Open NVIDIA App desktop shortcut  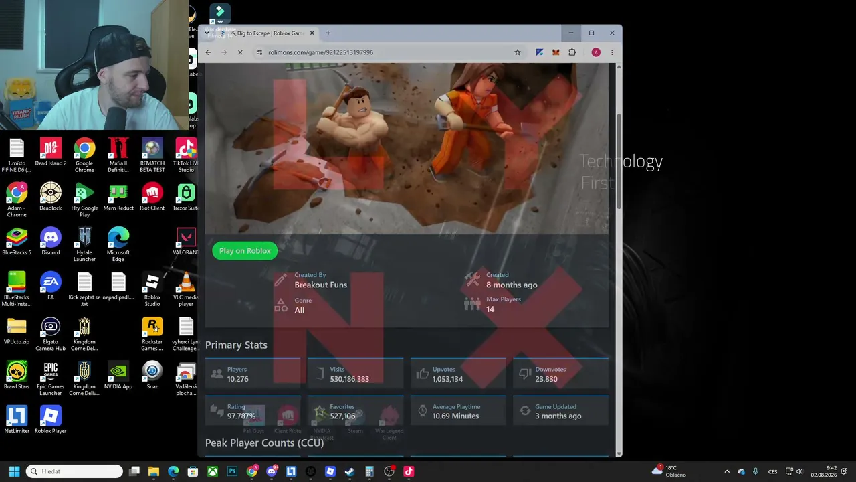[118, 376]
